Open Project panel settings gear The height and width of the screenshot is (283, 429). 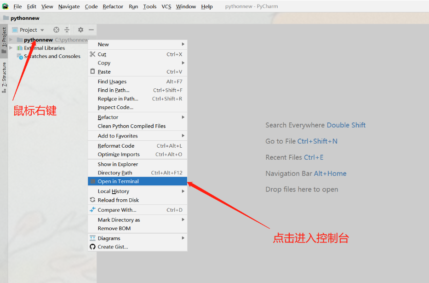80,29
